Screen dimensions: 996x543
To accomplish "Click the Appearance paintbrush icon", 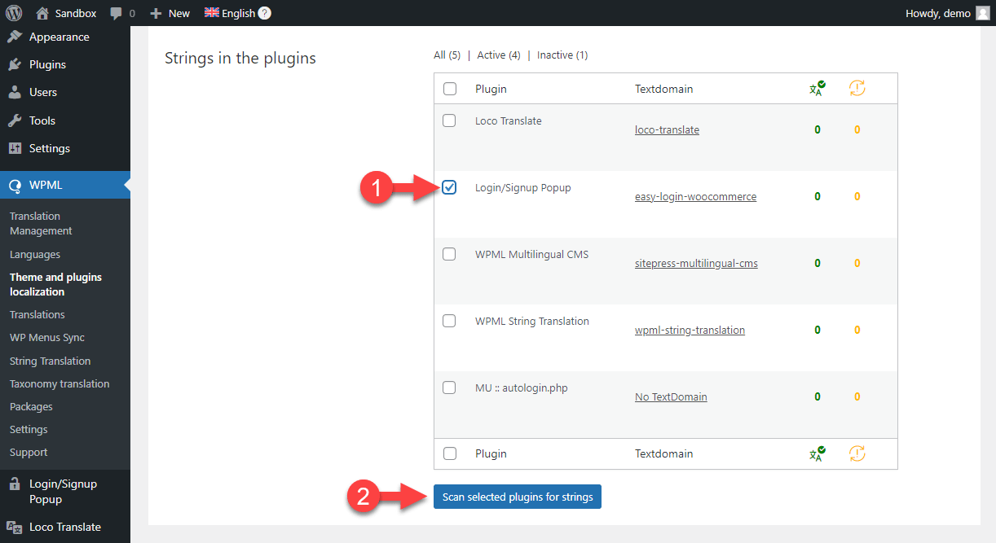I will (15, 37).
